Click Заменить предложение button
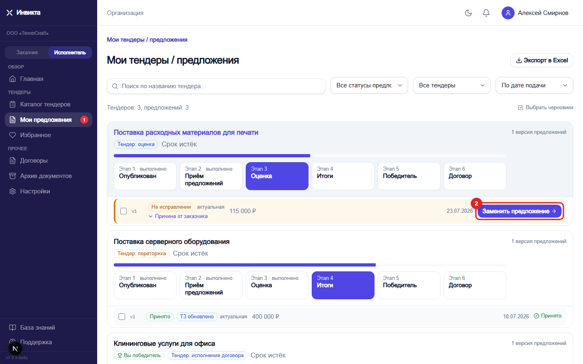583x364 pixels. pos(519,211)
